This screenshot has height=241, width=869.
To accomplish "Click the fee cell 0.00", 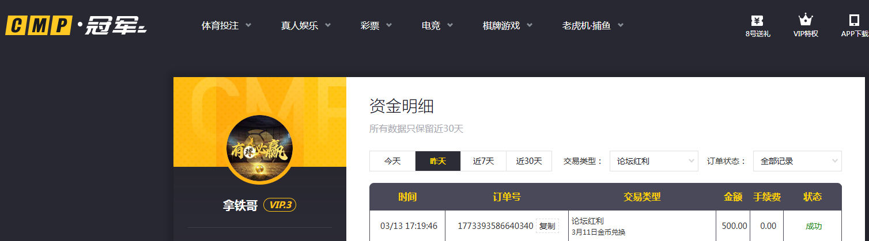I will pyautogui.click(x=768, y=226).
